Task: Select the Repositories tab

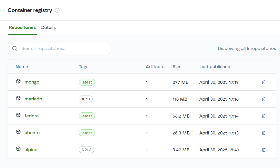Action: (x=22, y=27)
